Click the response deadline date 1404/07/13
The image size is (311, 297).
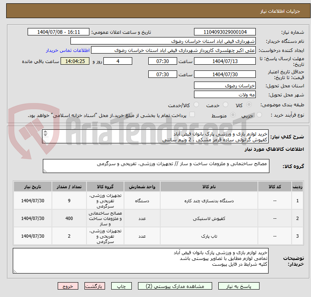coord(225,61)
